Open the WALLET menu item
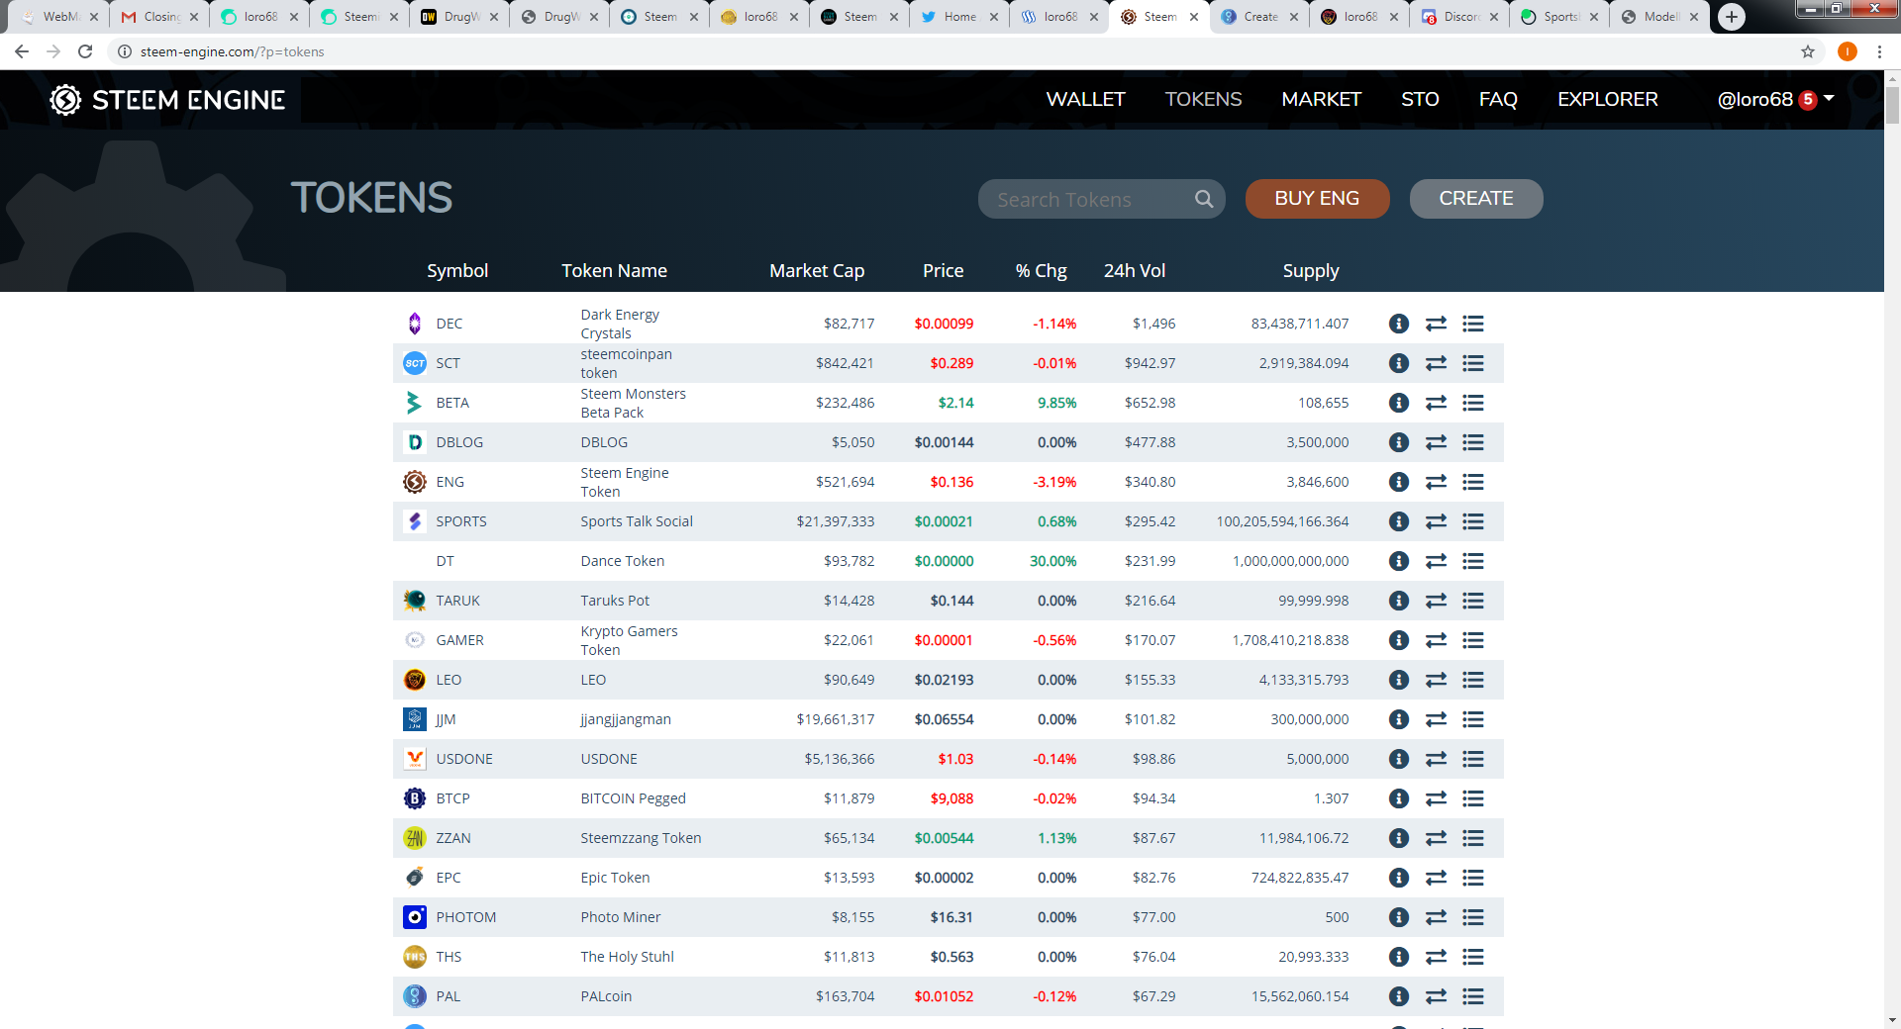The width and height of the screenshot is (1901, 1029). point(1085,99)
